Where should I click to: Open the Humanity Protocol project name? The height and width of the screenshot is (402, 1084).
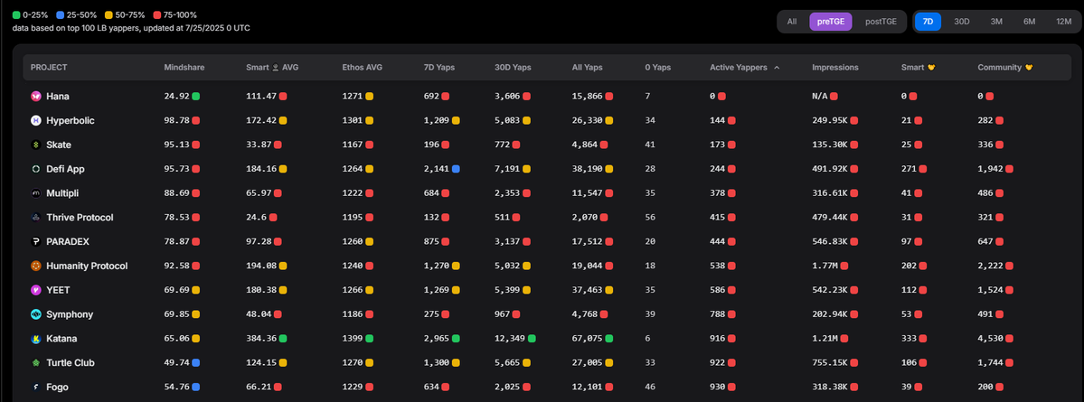pyautogui.click(x=87, y=266)
